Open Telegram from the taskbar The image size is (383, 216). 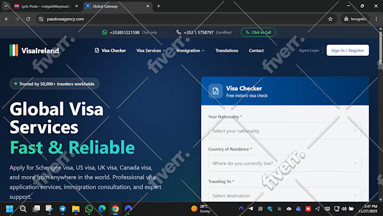[x=63, y=209]
